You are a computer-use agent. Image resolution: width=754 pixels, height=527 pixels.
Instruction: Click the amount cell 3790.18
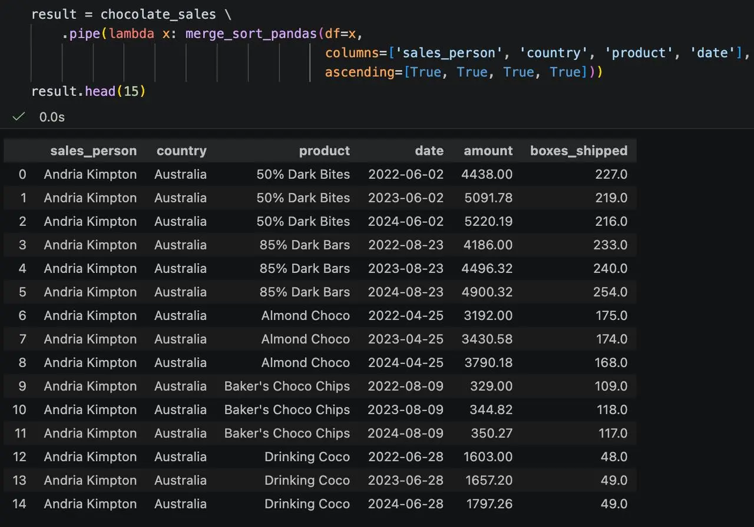click(488, 362)
